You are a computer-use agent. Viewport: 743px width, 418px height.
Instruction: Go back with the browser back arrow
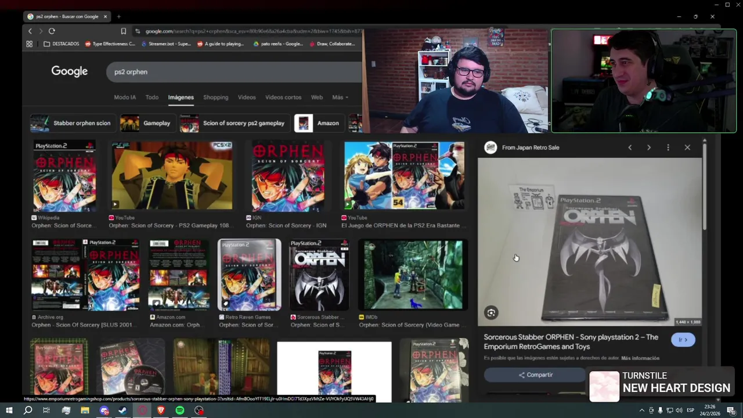30,31
